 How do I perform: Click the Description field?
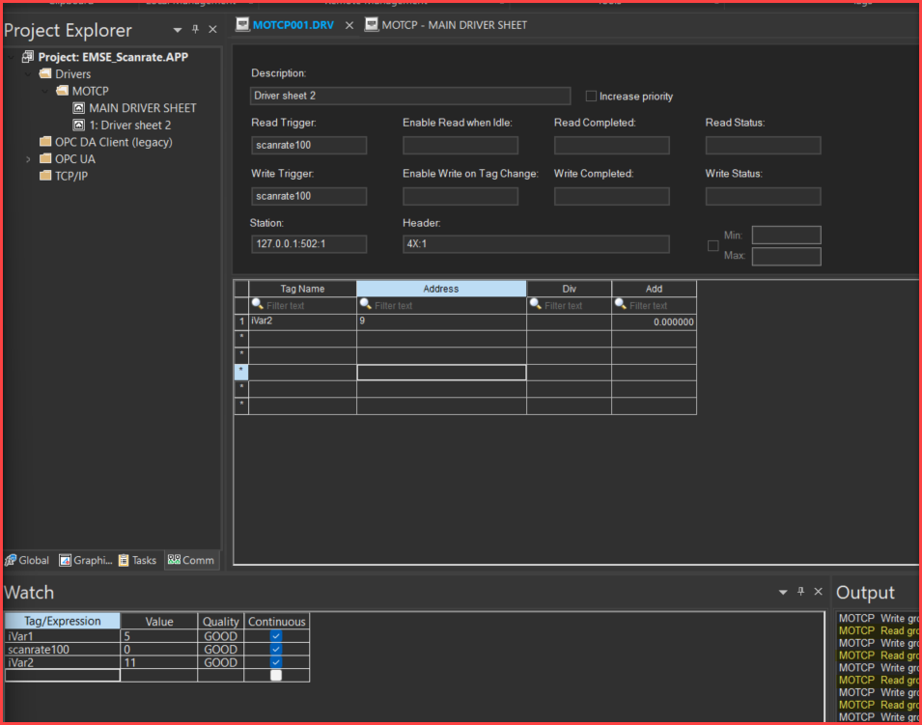410,96
